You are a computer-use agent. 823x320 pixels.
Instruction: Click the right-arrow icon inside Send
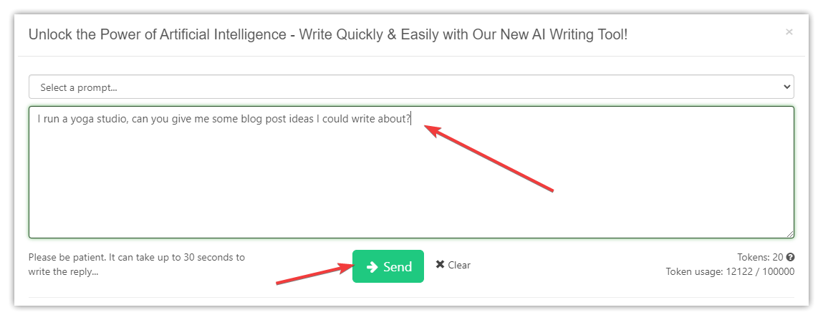[372, 267]
